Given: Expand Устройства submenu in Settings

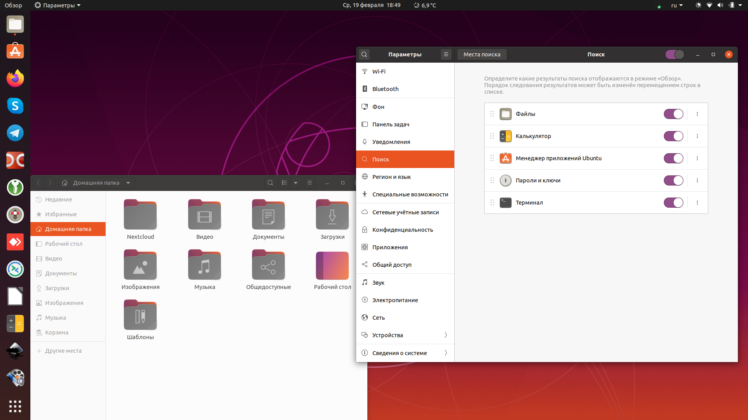Looking at the screenshot, I should click(x=405, y=335).
